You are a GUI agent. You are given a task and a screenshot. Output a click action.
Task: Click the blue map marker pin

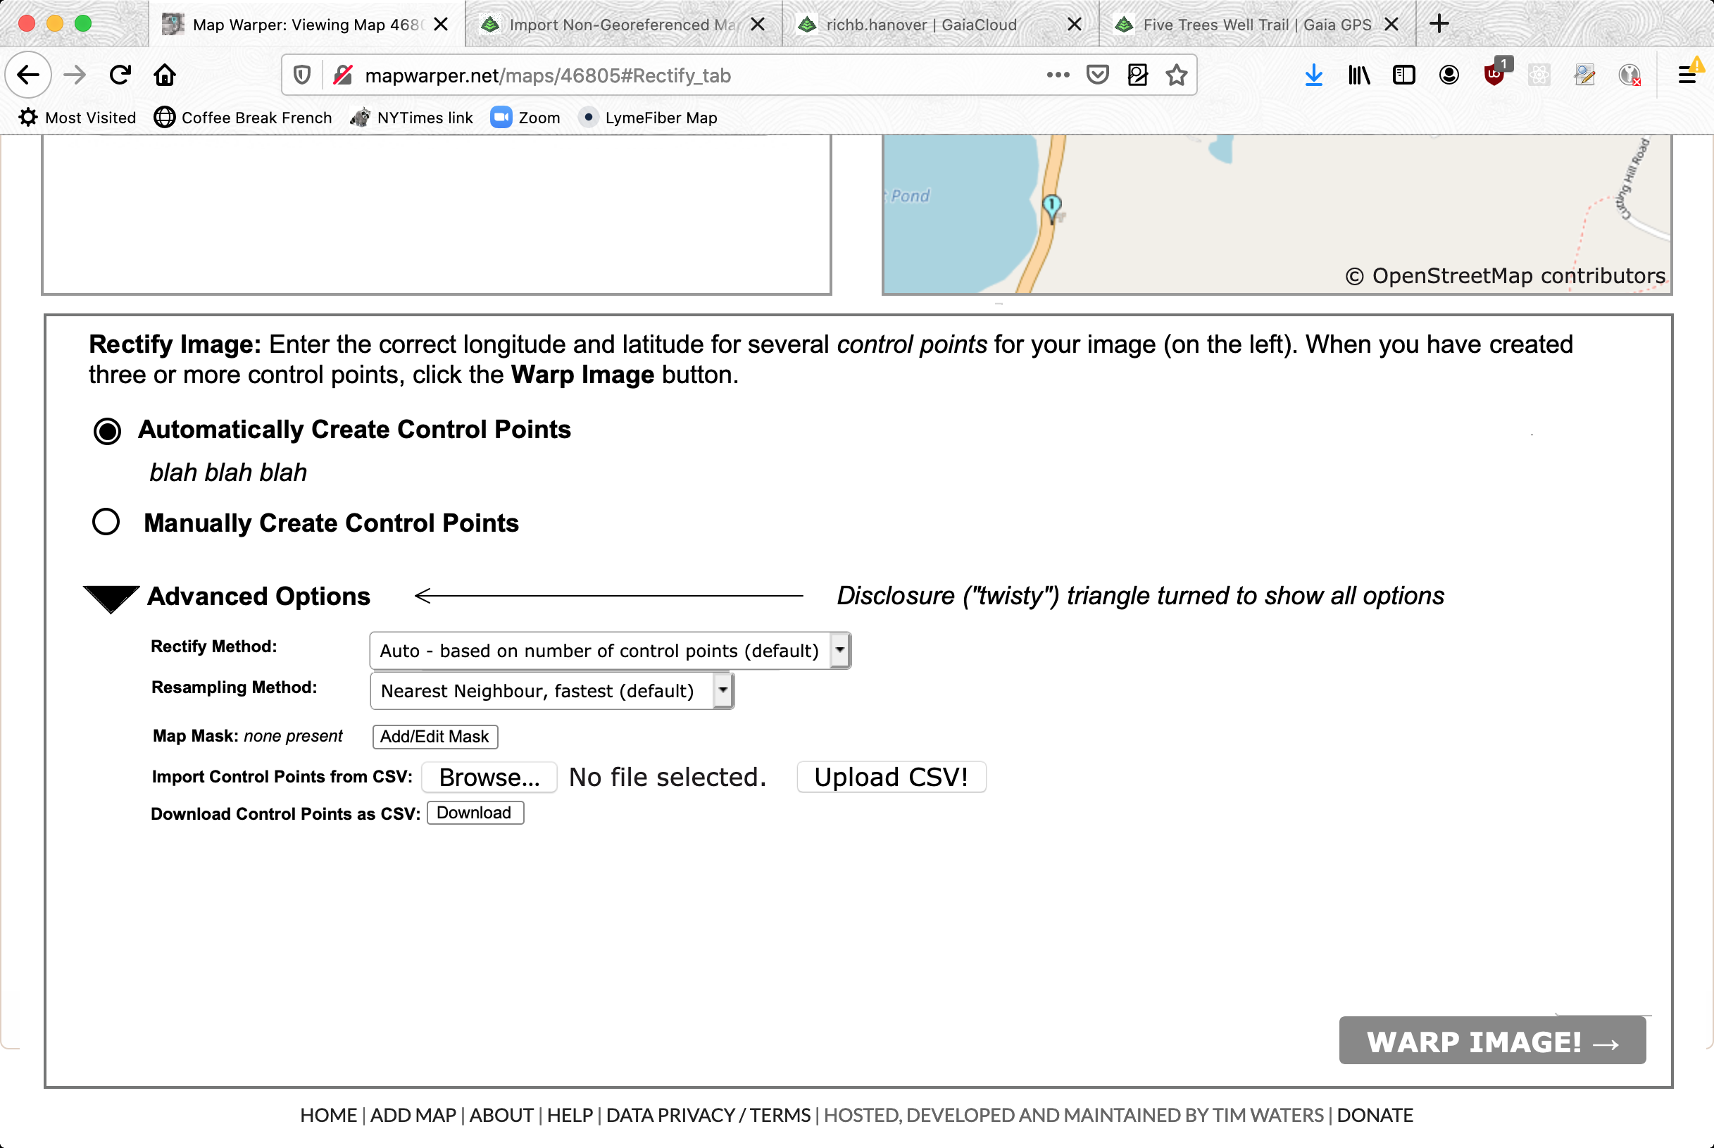click(1051, 206)
